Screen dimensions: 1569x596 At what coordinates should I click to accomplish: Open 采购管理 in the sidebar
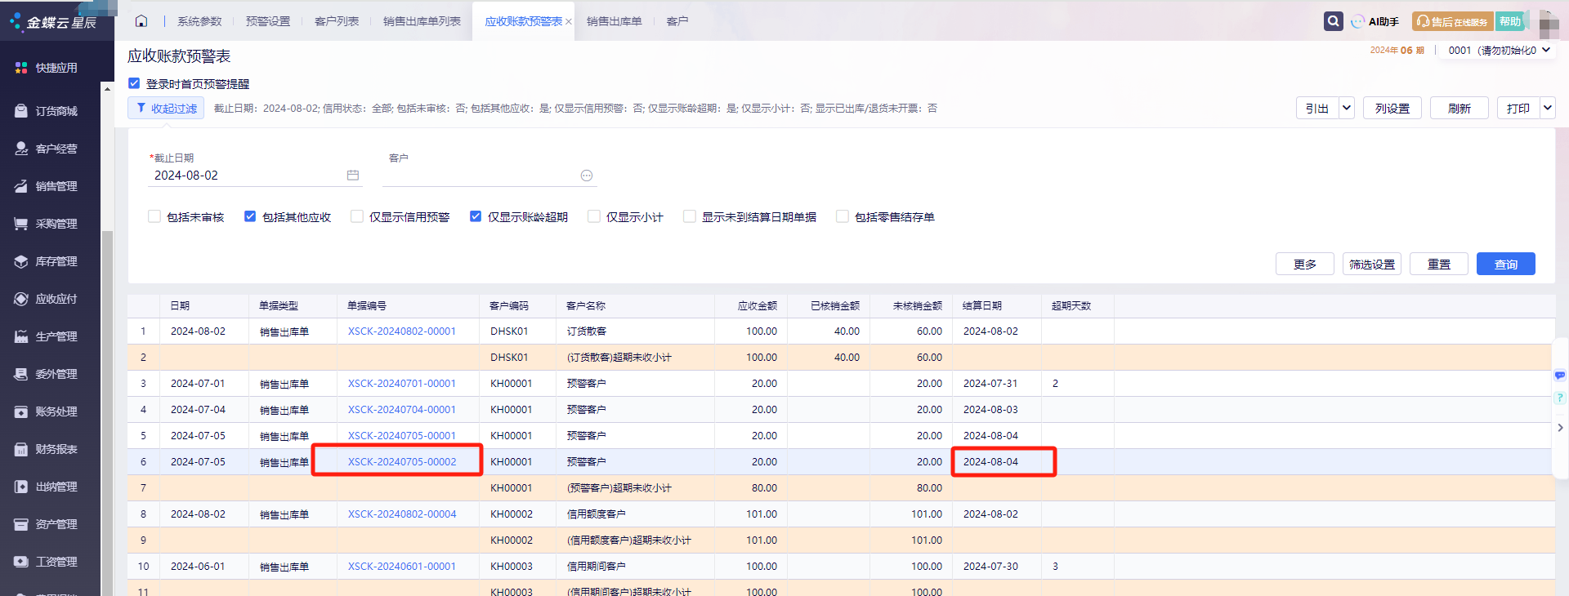47,224
